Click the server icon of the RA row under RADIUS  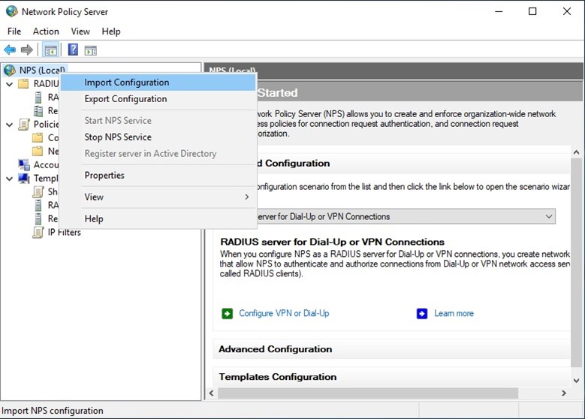click(x=38, y=98)
